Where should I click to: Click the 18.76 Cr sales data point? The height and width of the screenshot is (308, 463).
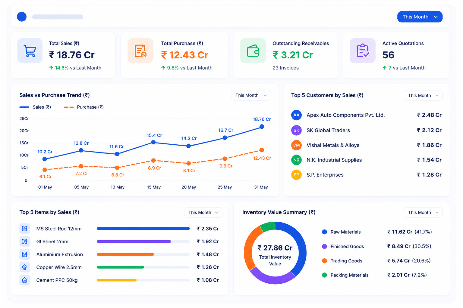tap(262, 127)
